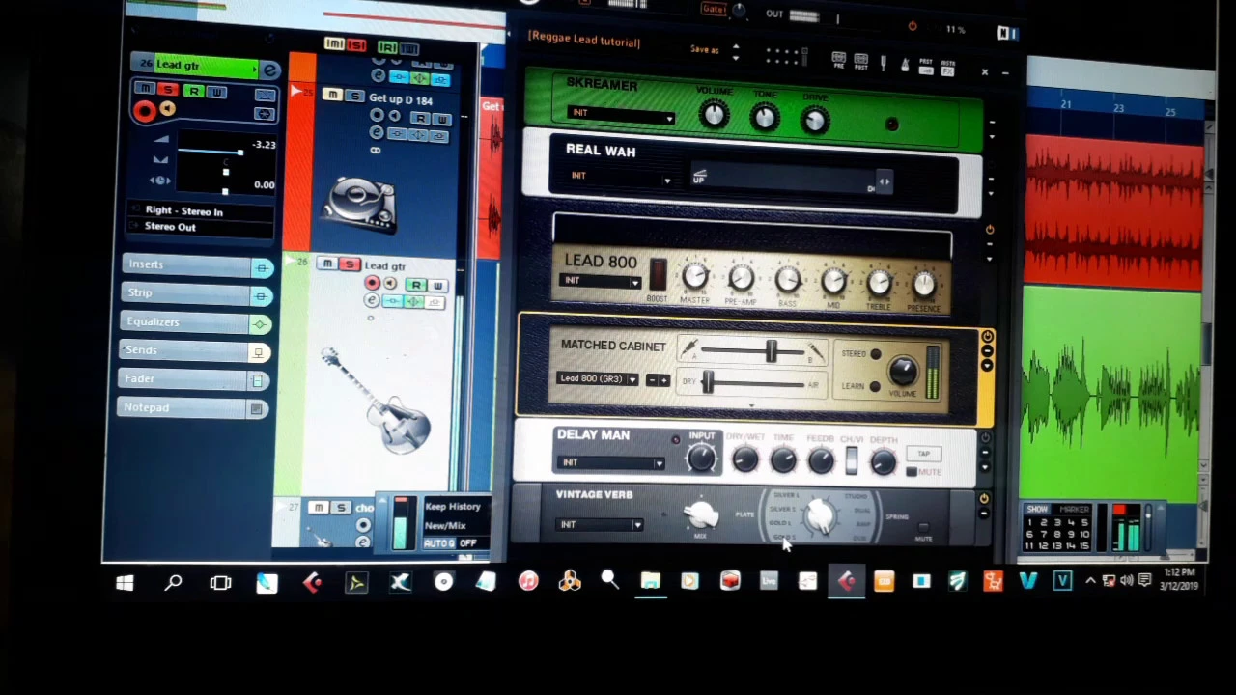The height and width of the screenshot is (695, 1236).
Task: Click the global Solo all S button
Action: [356, 44]
